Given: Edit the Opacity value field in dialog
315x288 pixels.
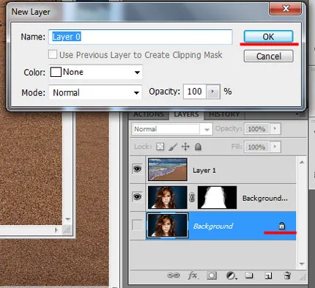Looking at the screenshot, I should tap(195, 92).
